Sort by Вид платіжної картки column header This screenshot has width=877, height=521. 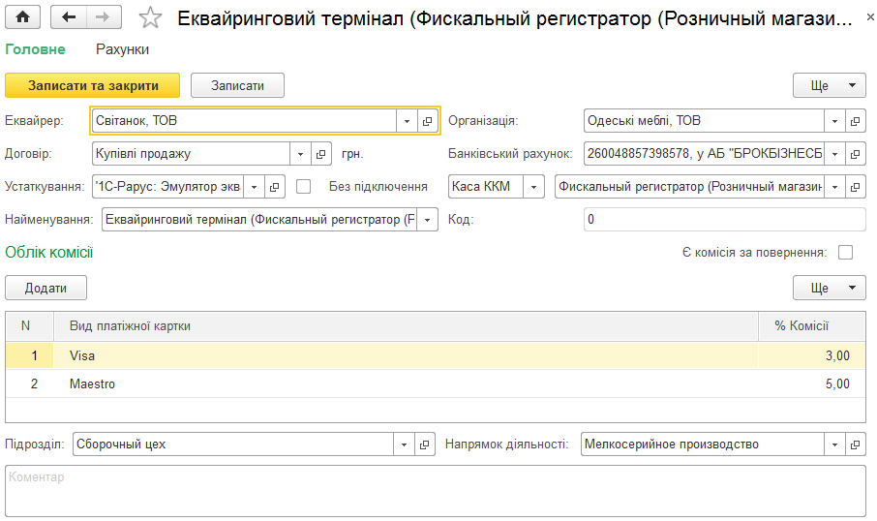[x=406, y=326]
